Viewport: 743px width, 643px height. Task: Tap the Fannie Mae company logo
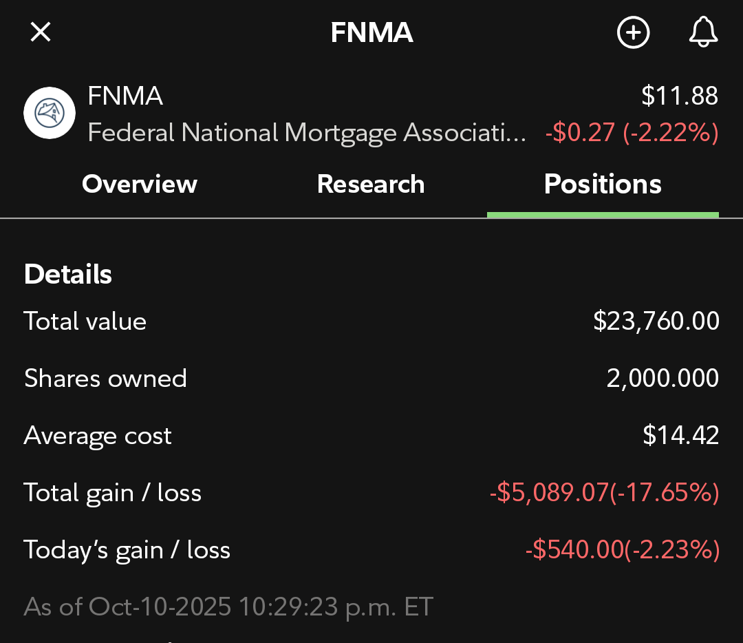pos(50,113)
